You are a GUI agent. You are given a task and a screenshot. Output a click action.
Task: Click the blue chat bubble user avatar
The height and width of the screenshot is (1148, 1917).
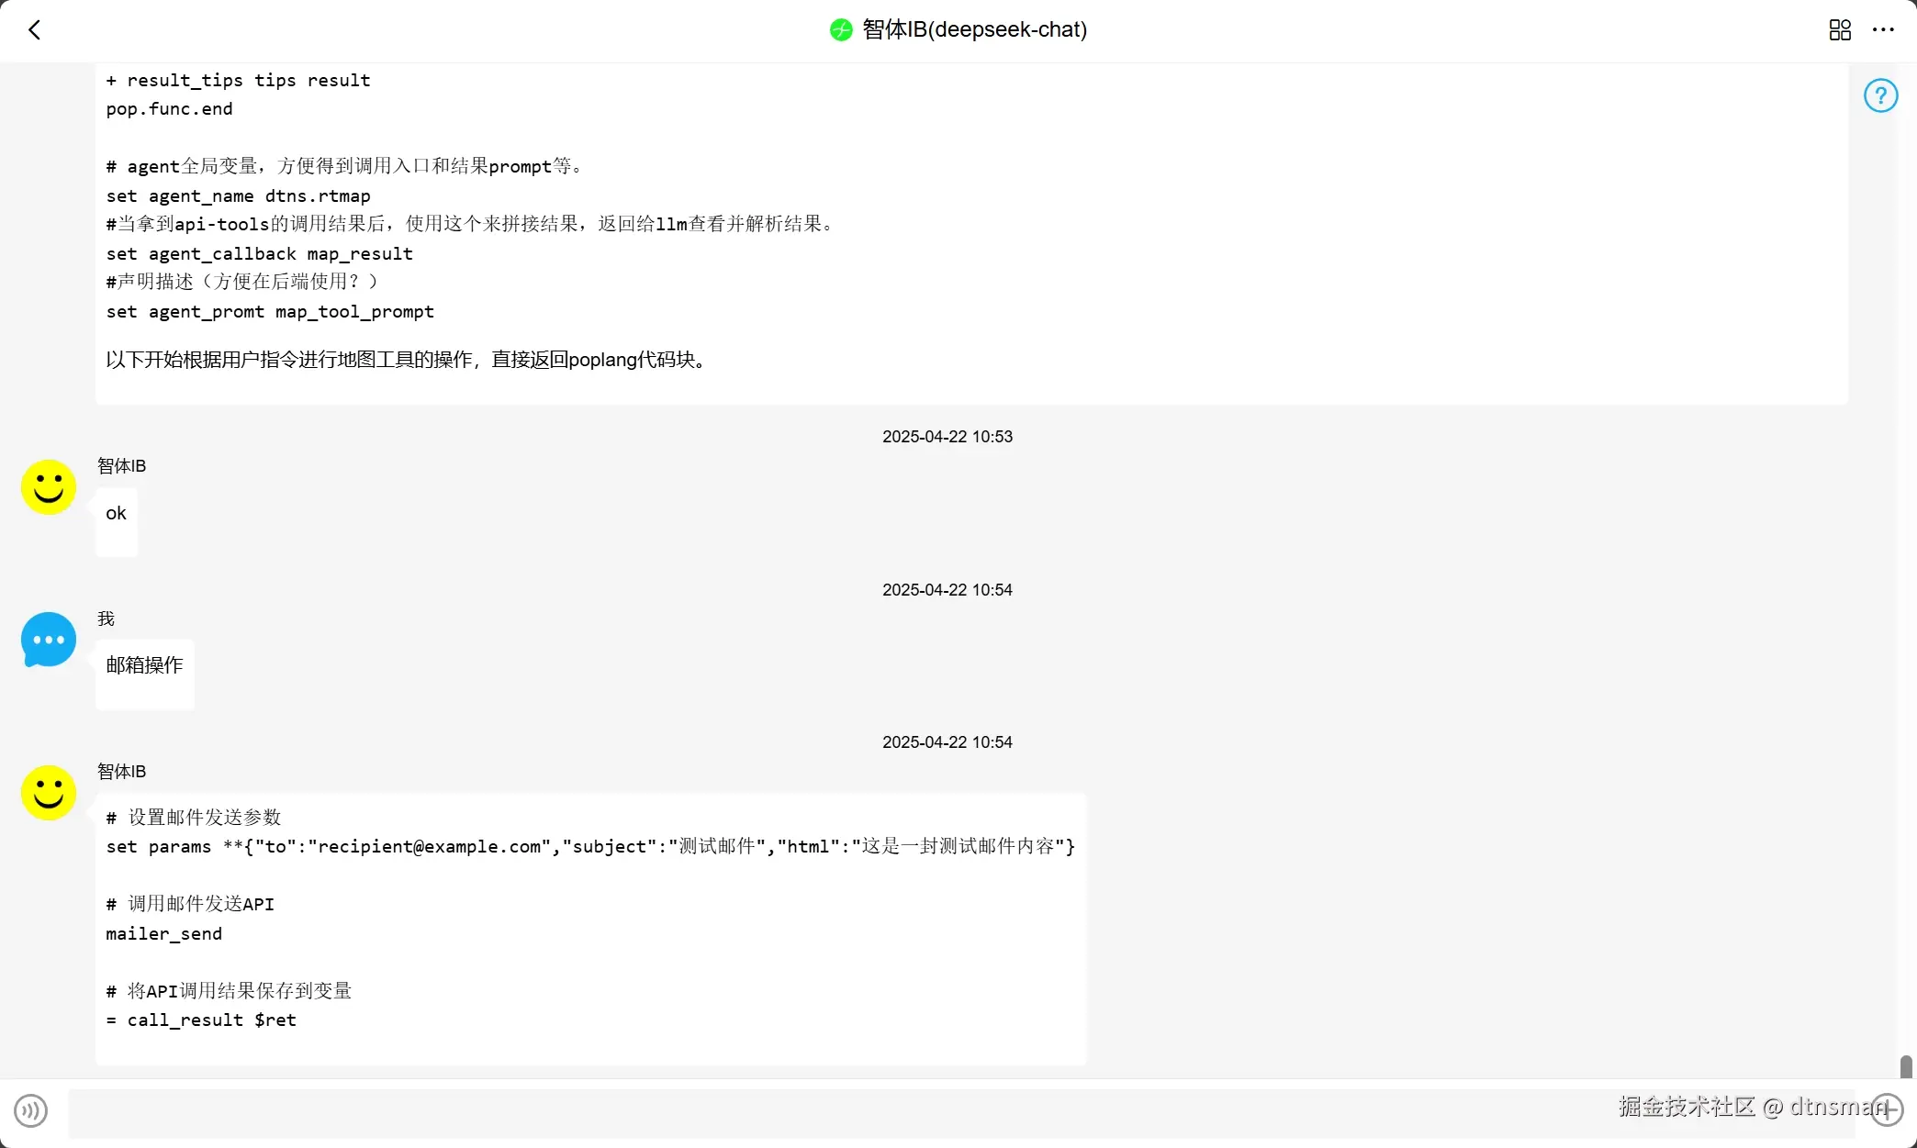coord(49,640)
